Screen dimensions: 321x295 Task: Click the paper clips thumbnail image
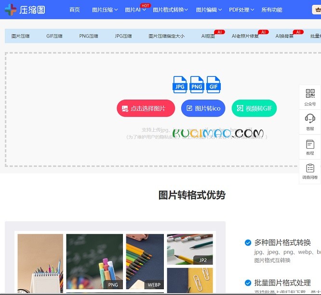point(190,281)
